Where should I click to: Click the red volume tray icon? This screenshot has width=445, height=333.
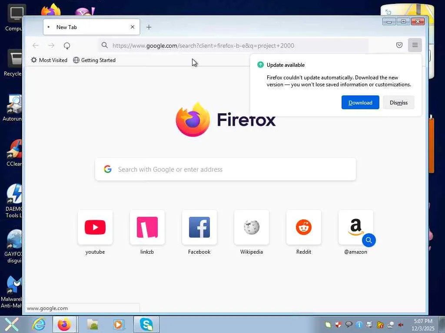click(401, 325)
